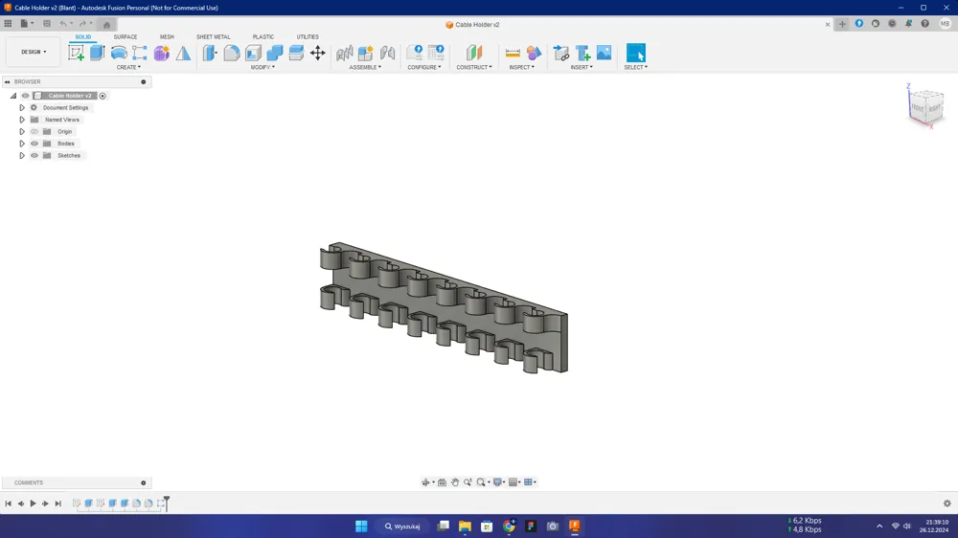Toggle visibility of Sketches folder
Image resolution: width=958 pixels, height=538 pixels.
tap(34, 156)
